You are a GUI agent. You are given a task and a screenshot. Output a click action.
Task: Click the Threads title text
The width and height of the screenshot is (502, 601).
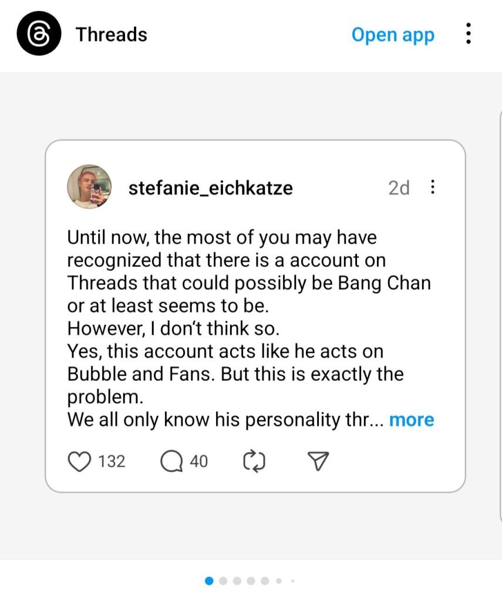point(111,35)
